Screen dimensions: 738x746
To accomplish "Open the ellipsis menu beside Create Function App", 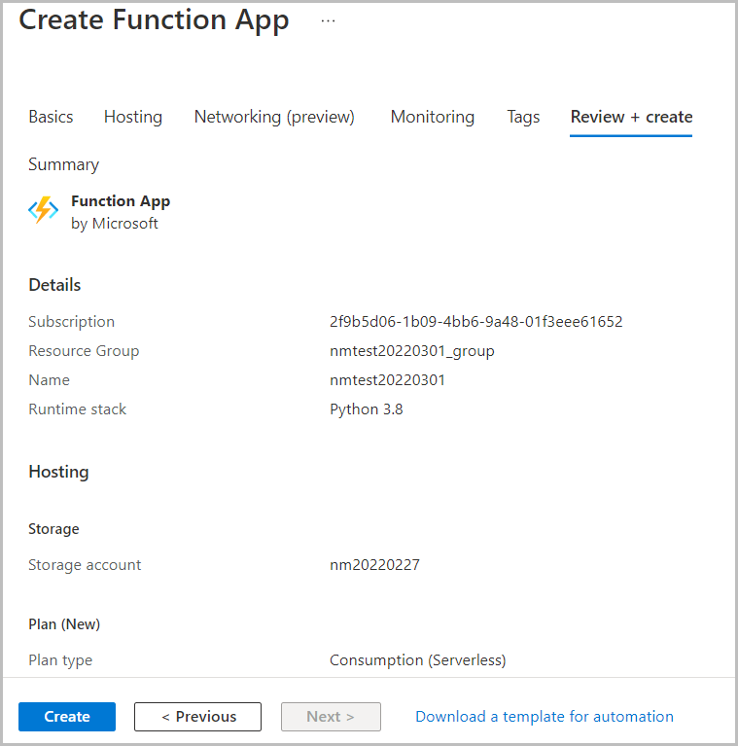I will (x=328, y=20).
